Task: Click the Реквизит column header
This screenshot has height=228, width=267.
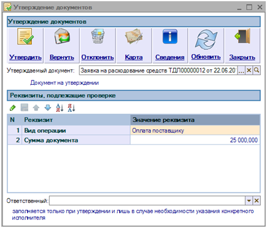Action: tap(76, 120)
